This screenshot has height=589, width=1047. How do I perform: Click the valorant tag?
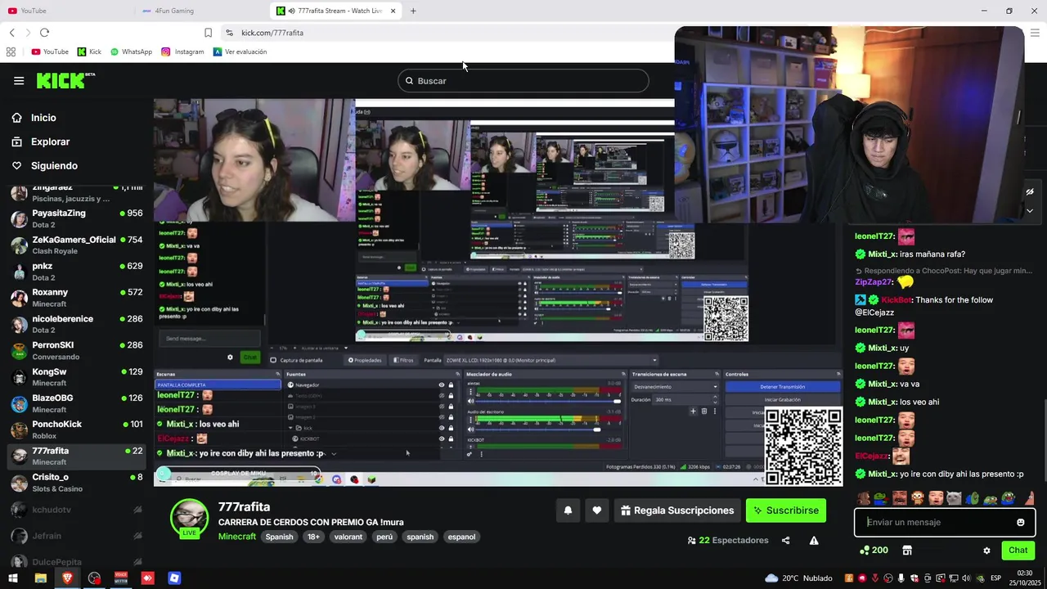tap(348, 537)
